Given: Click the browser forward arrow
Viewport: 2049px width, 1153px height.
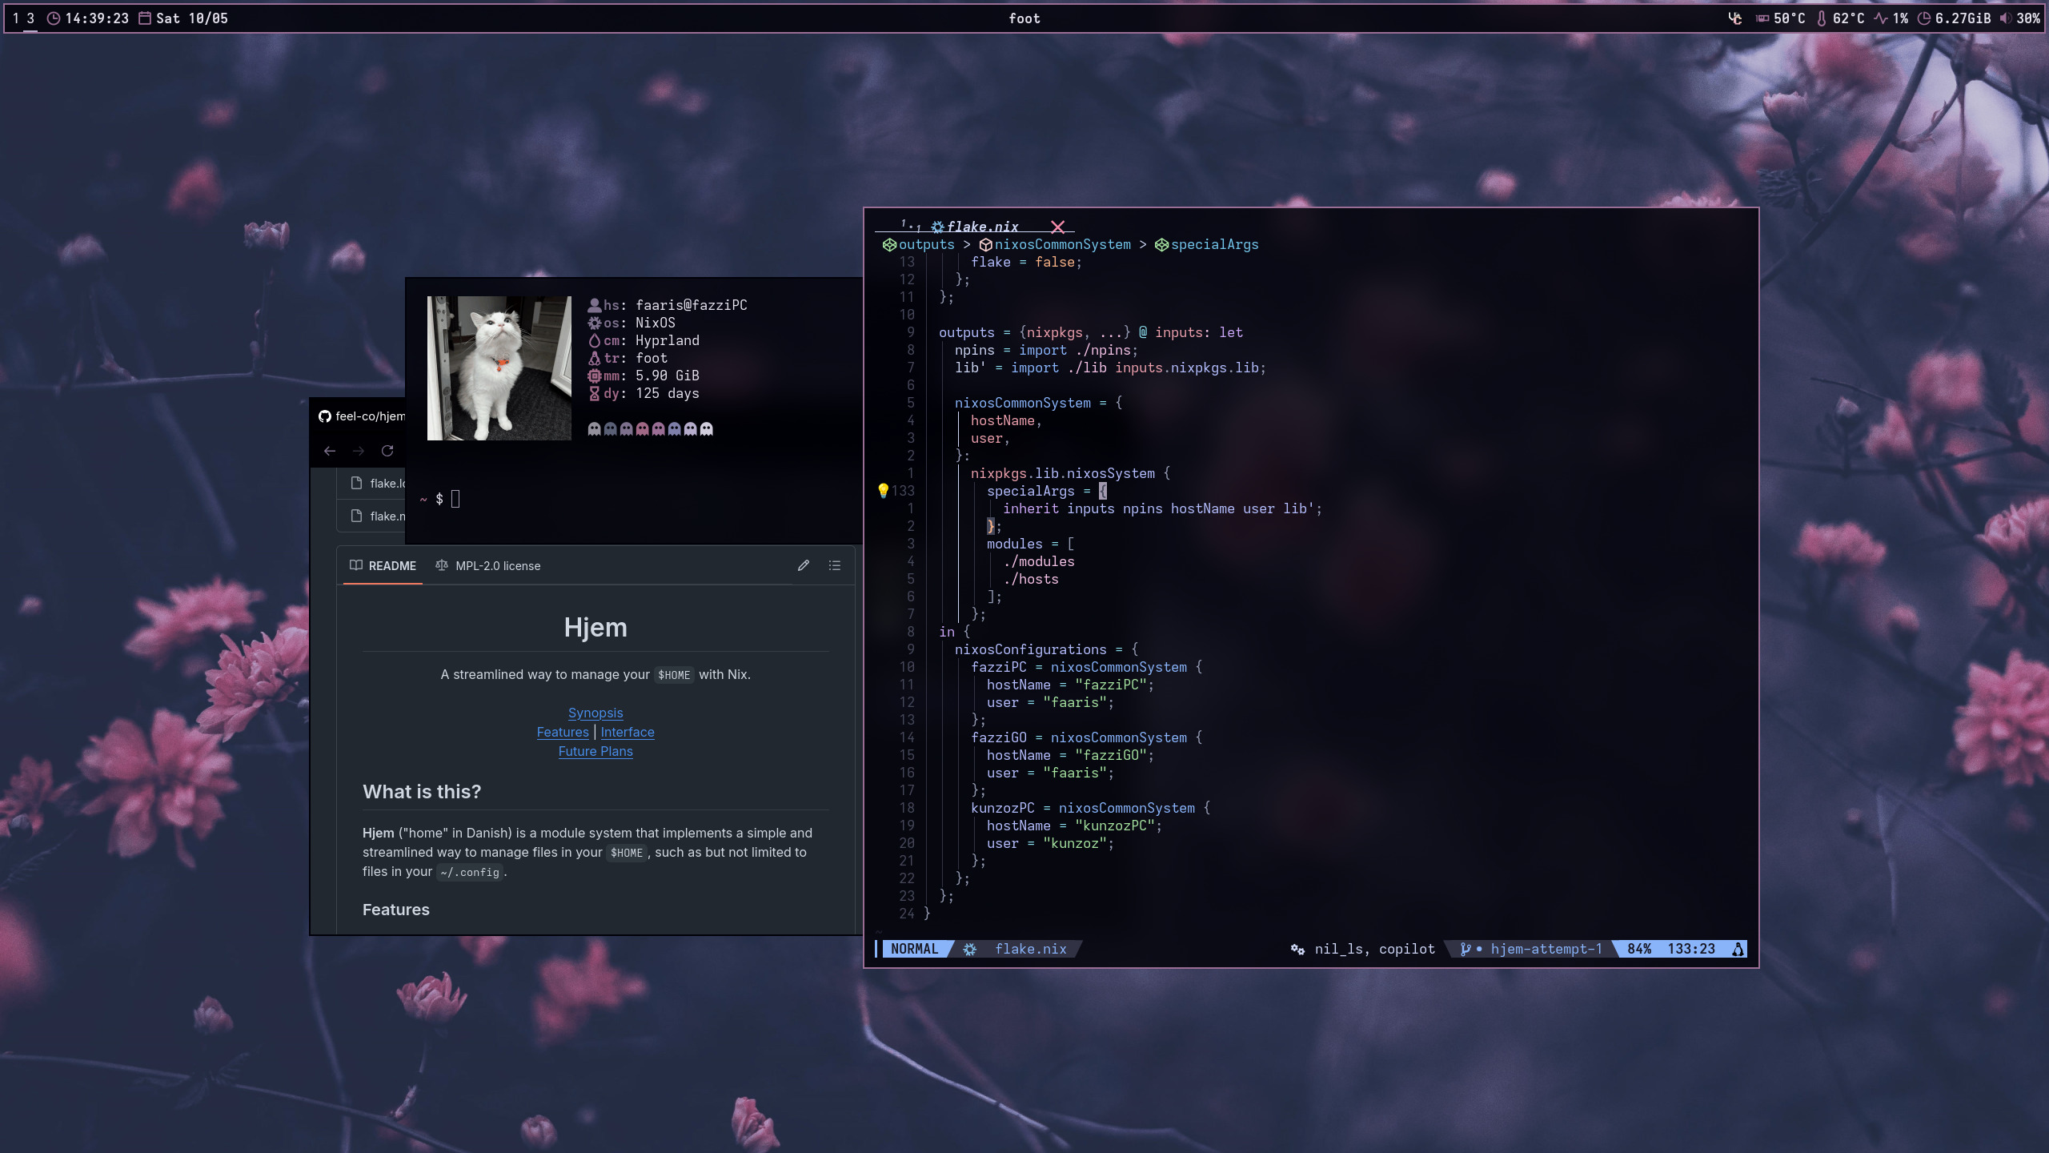Looking at the screenshot, I should click(359, 451).
